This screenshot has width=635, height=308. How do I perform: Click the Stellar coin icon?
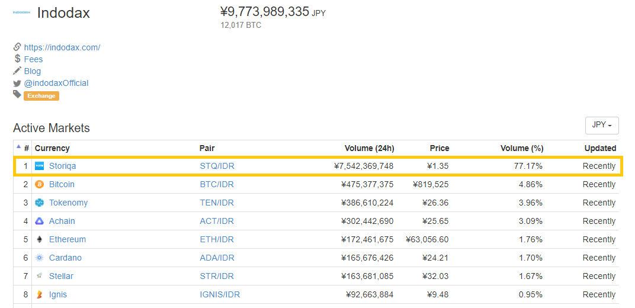[40, 276]
